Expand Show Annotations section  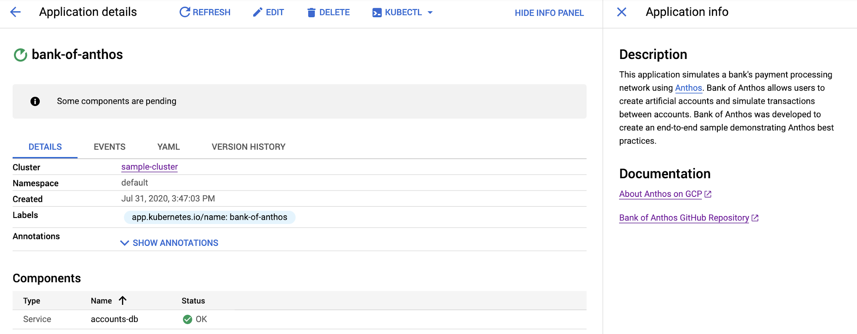coord(169,243)
